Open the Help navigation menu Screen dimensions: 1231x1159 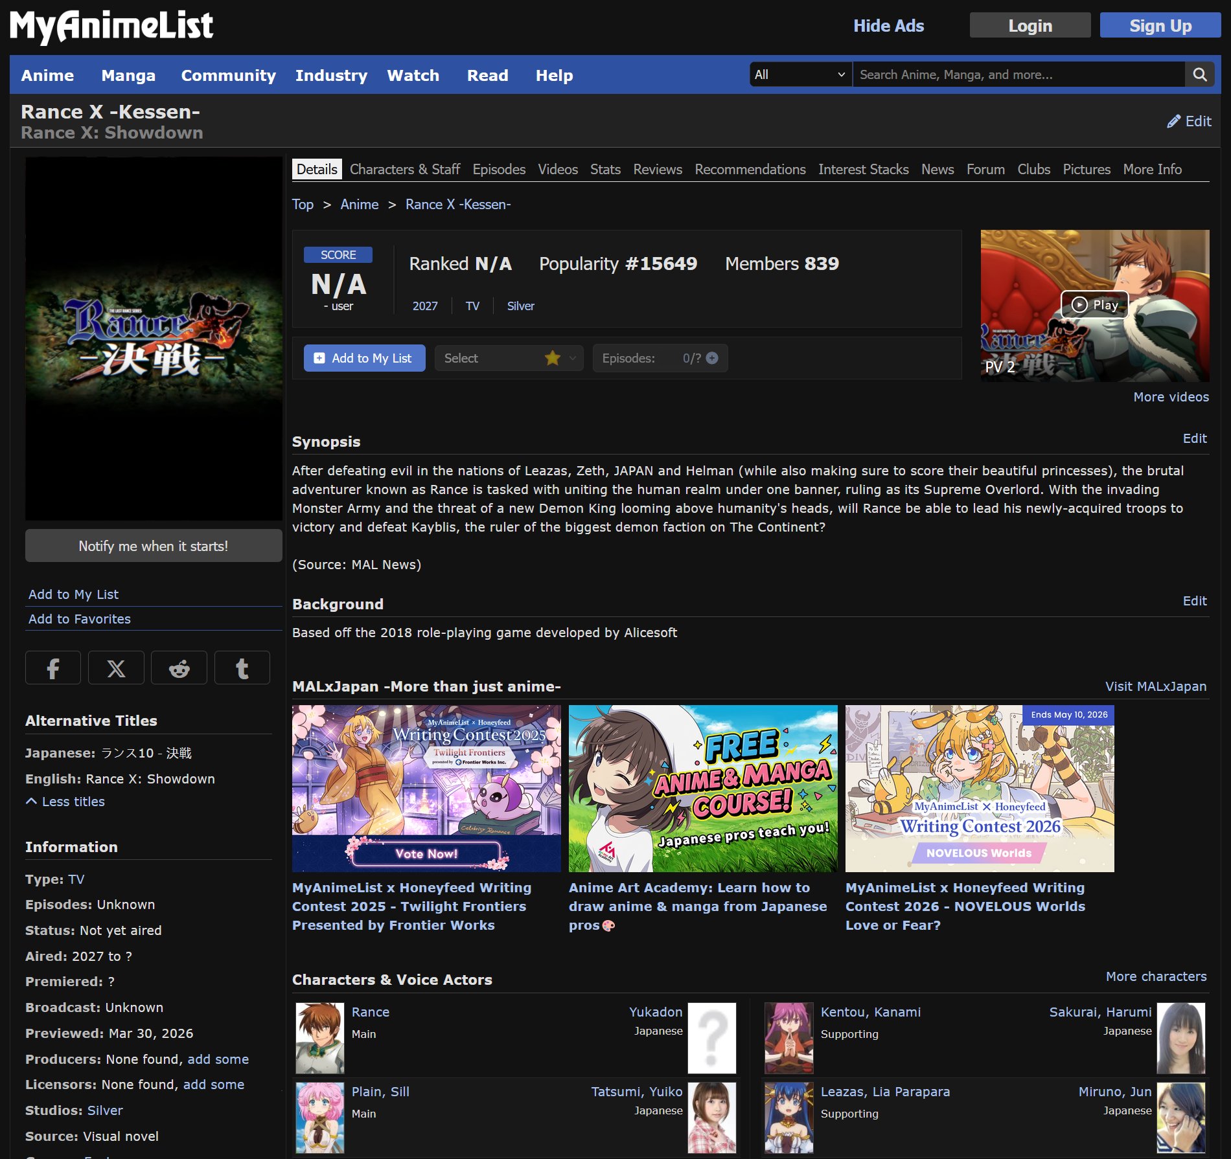555,76
